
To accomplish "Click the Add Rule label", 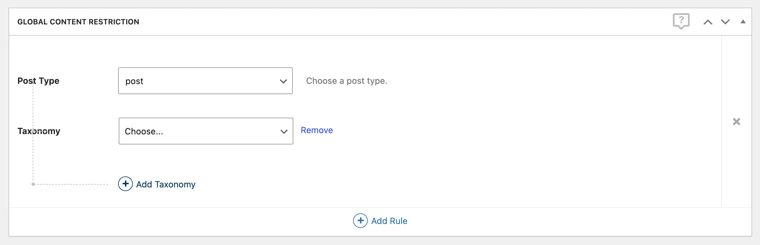I will [x=389, y=221].
